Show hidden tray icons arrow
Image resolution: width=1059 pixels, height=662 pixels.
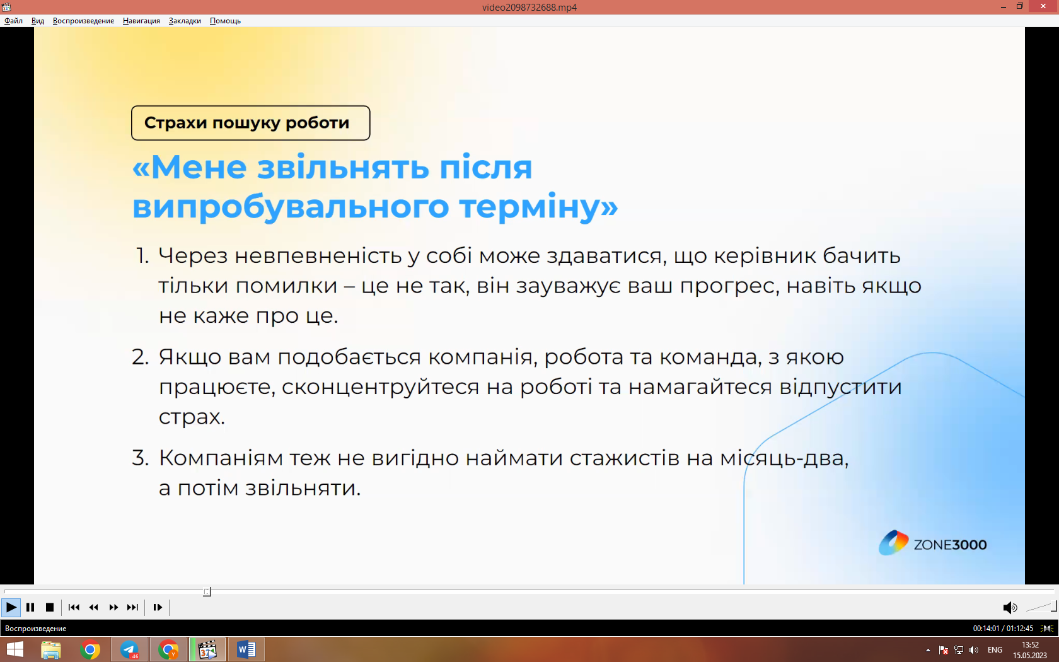[x=928, y=650]
